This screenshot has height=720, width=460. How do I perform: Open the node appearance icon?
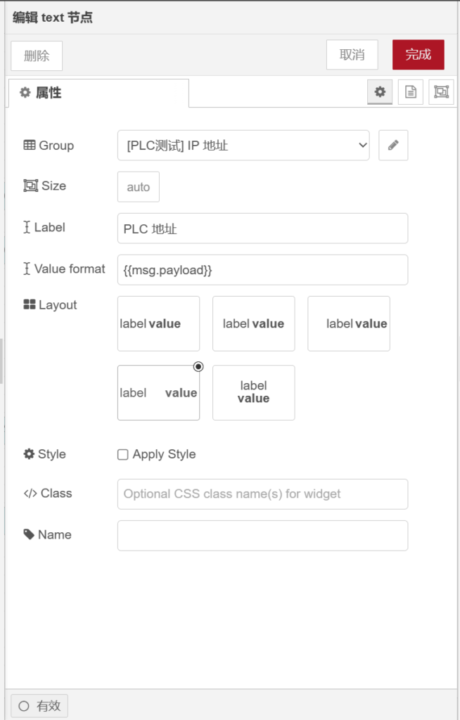[x=441, y=92]
